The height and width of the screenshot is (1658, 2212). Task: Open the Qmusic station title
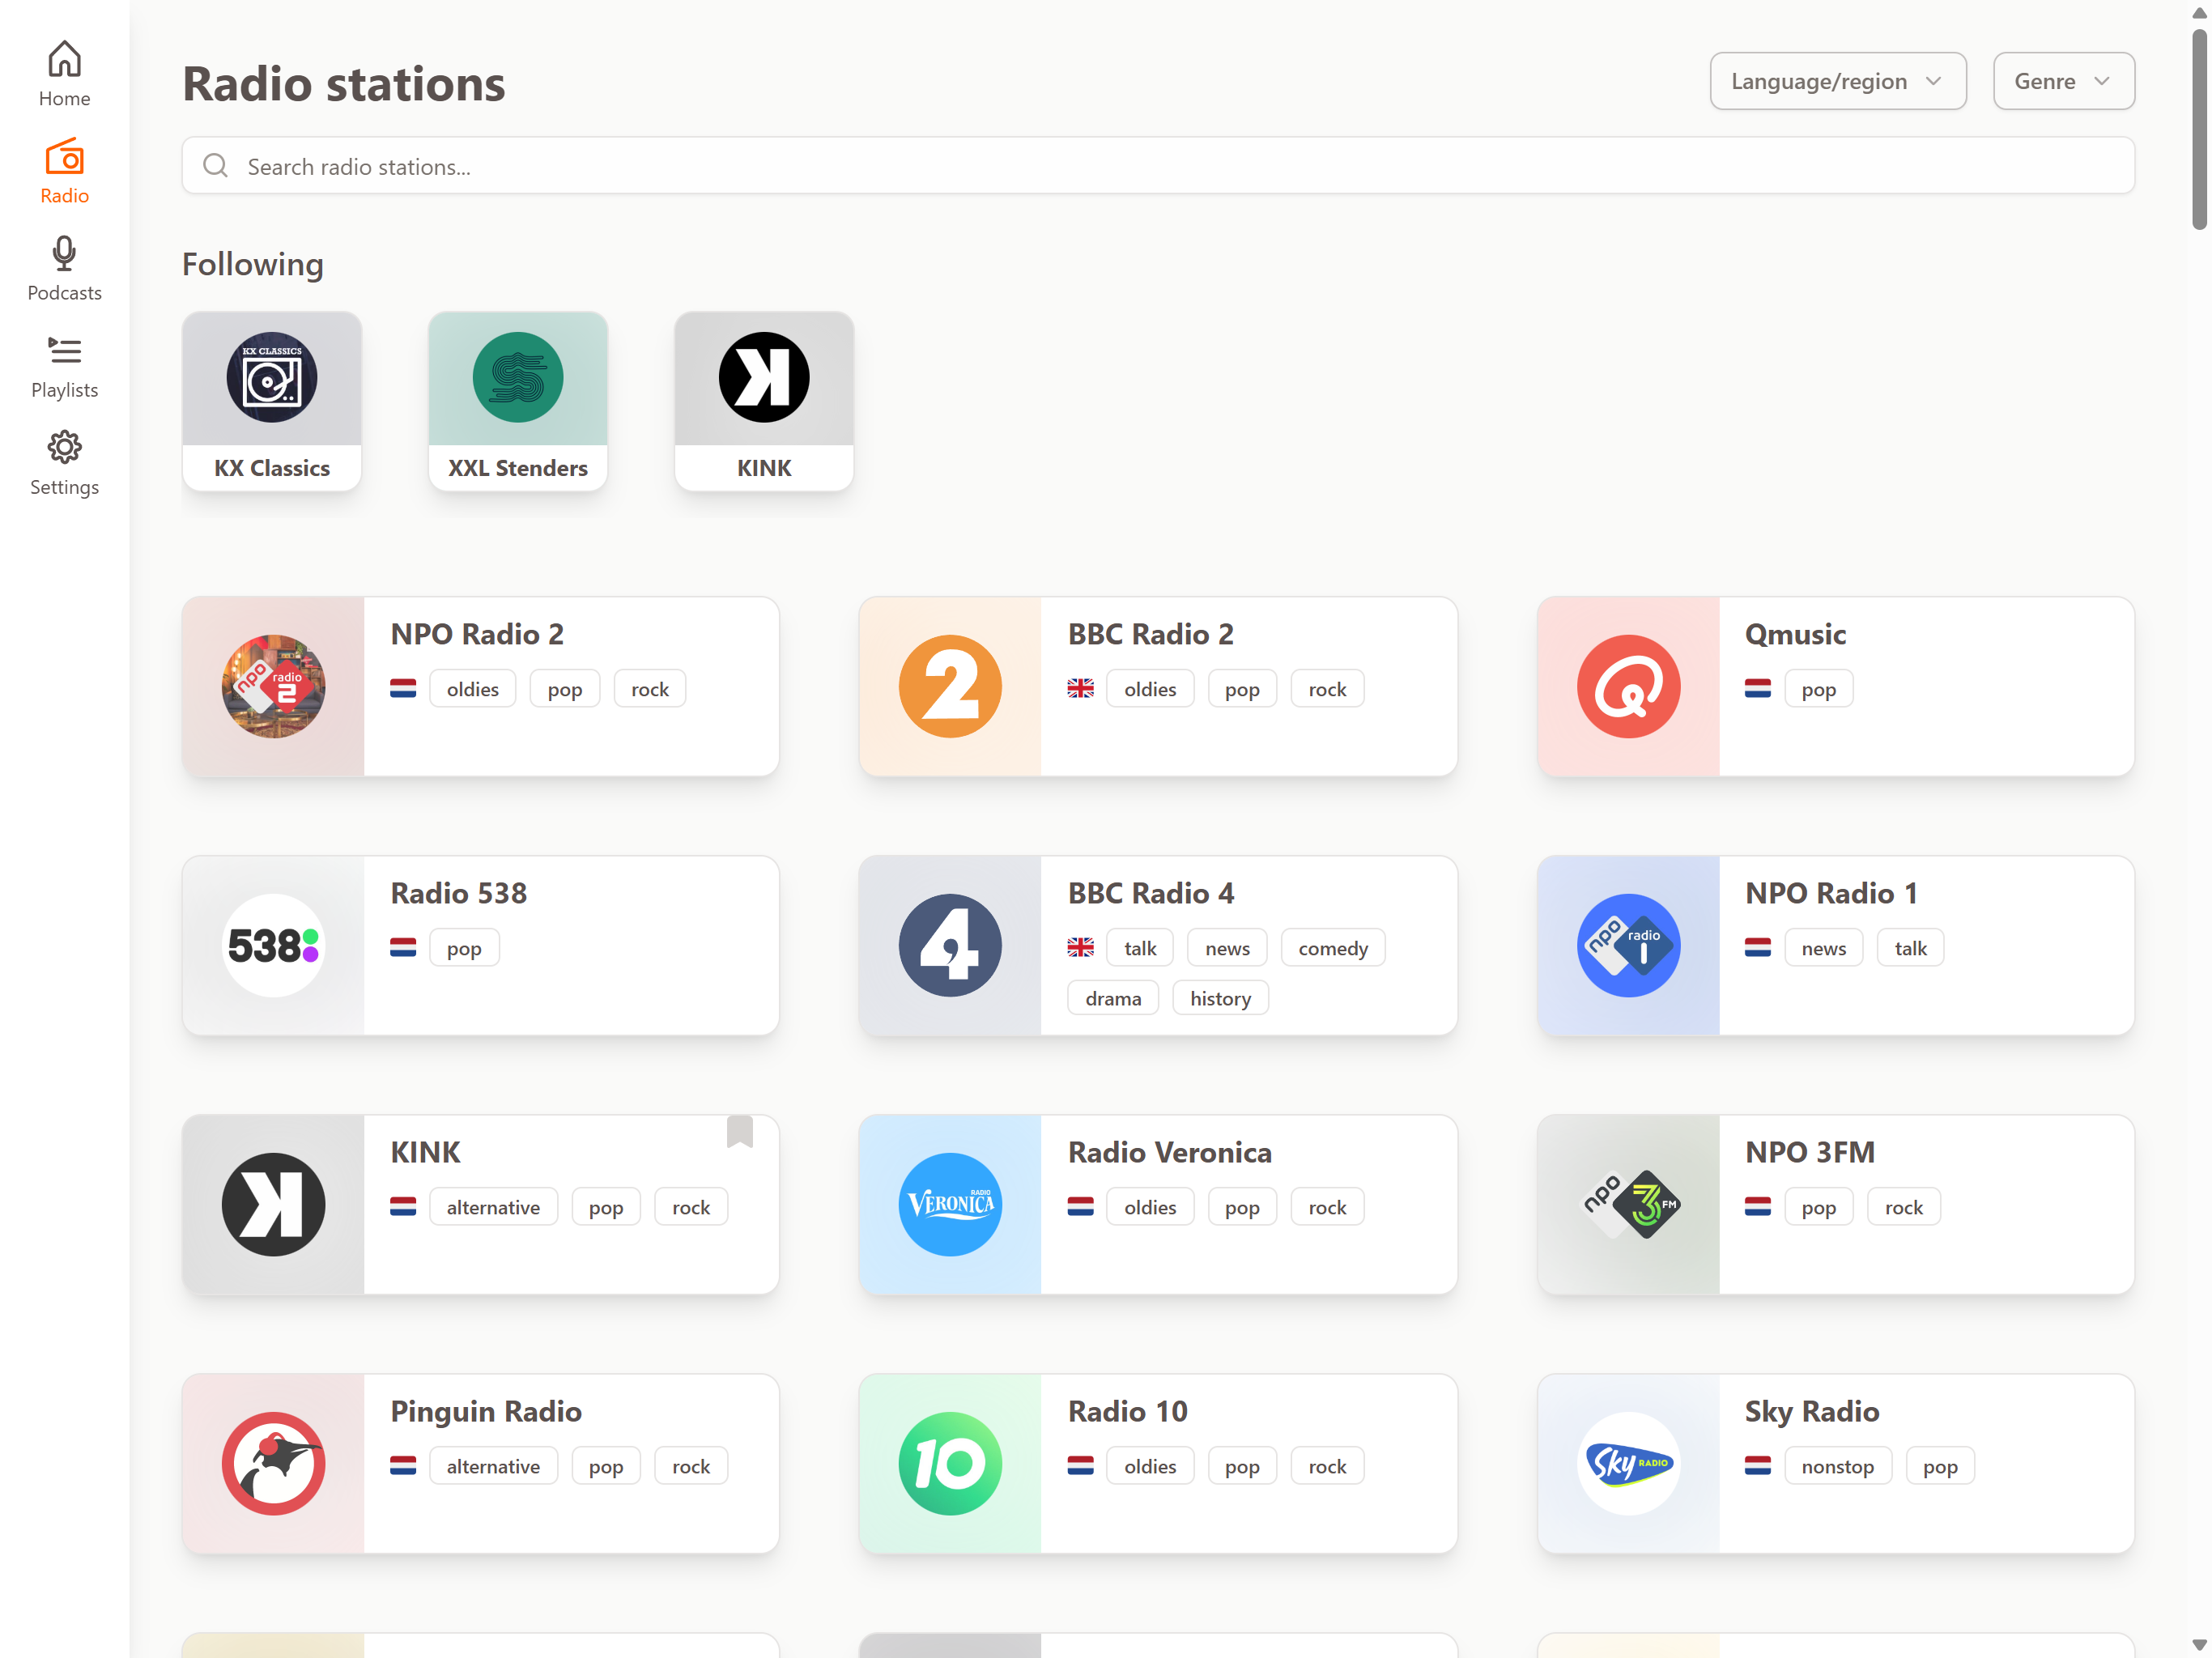click(x=1795, y=634)
